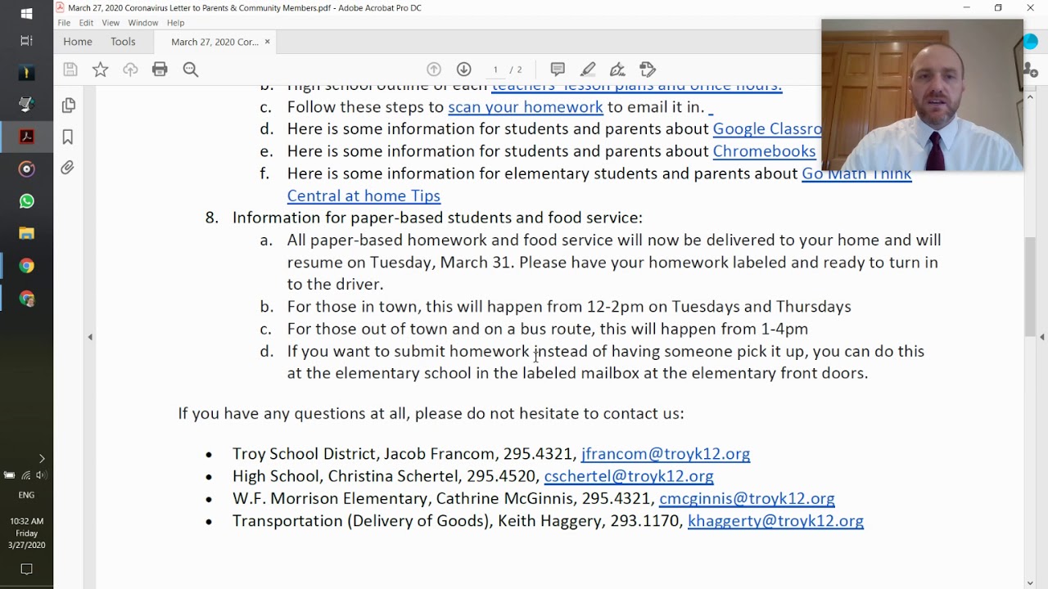
Task: Open the Help menu
Action: click(175, 23)
